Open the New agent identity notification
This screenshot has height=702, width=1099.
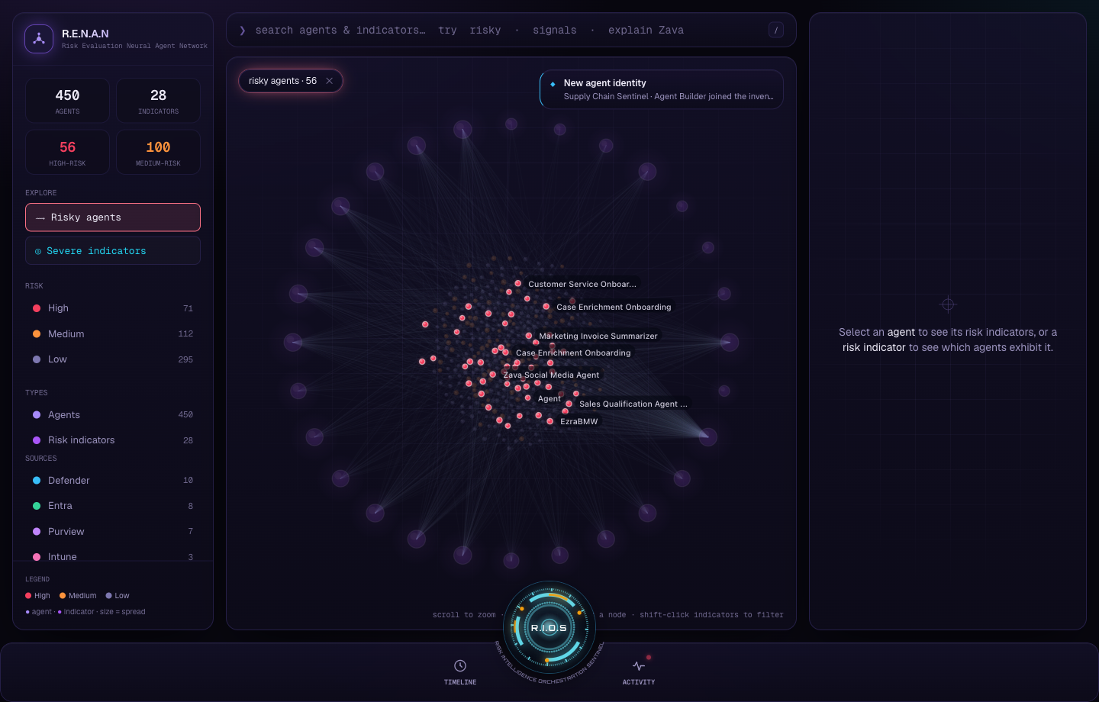pos(662,89)
